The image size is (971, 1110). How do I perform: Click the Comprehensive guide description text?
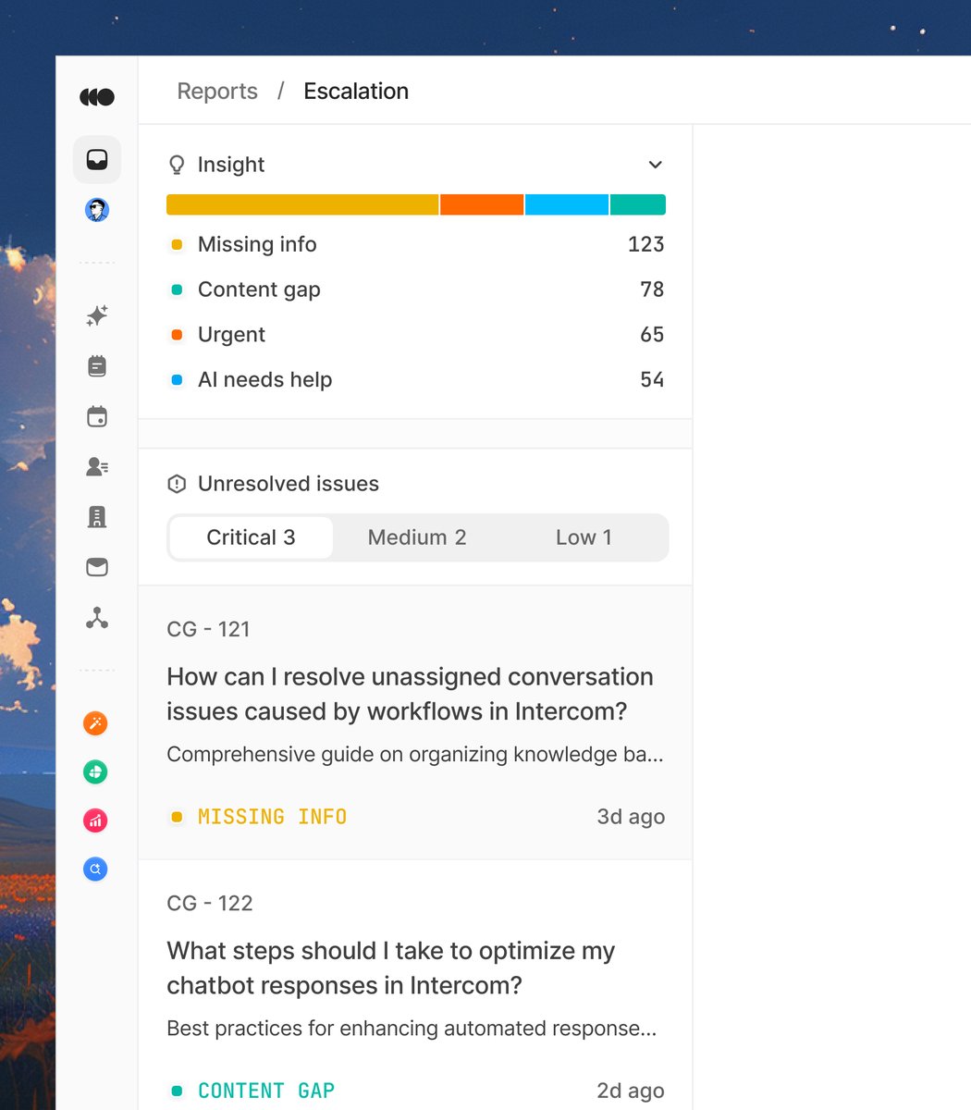pos(415,755)
